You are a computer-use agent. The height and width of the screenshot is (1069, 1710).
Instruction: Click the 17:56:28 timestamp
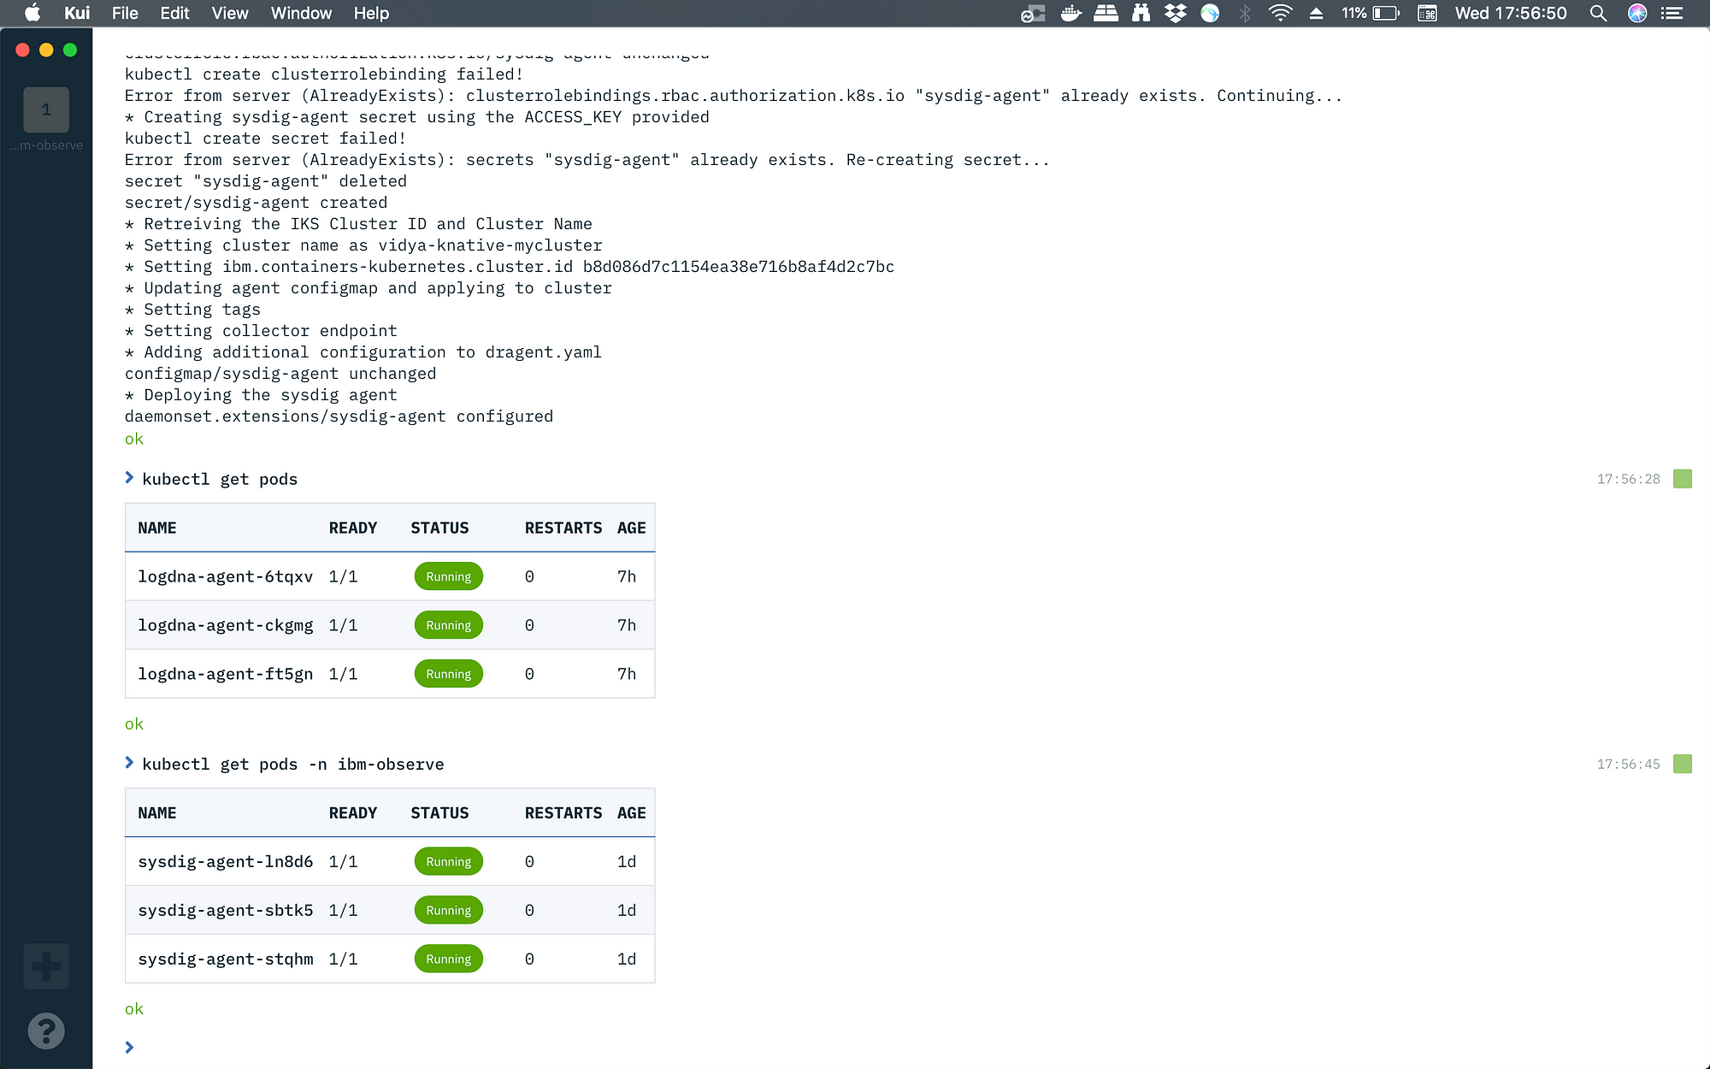click(x=1628, y=479)
